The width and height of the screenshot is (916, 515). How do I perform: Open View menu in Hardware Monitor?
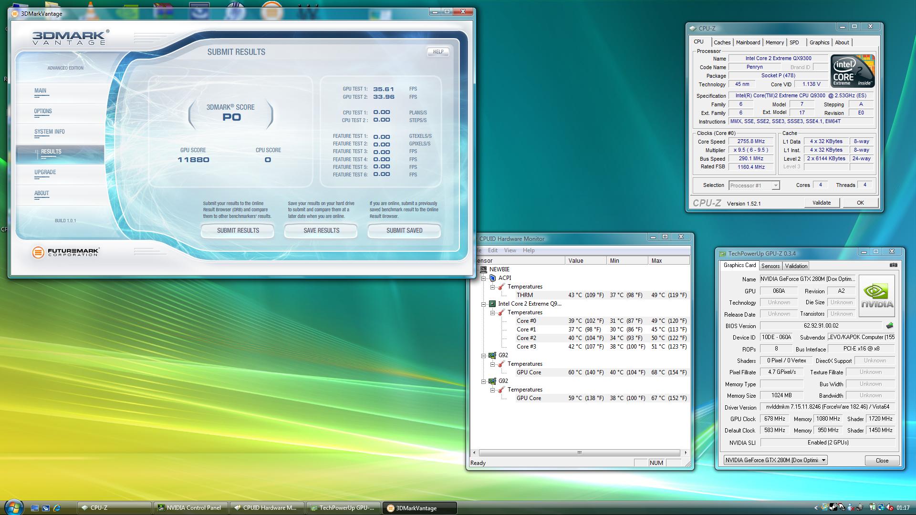(510, 250)
